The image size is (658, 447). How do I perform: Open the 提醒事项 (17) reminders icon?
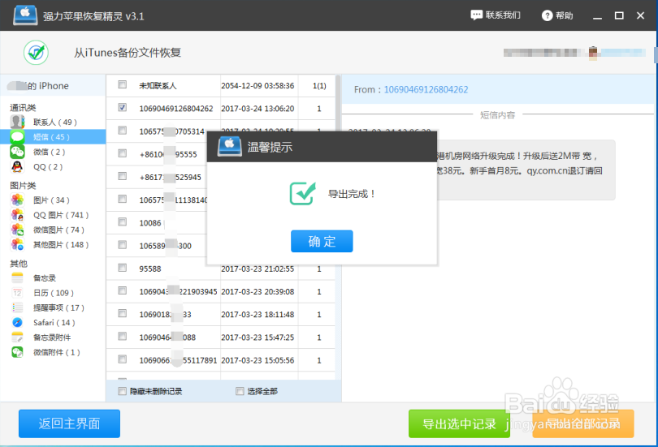(17, 307)
